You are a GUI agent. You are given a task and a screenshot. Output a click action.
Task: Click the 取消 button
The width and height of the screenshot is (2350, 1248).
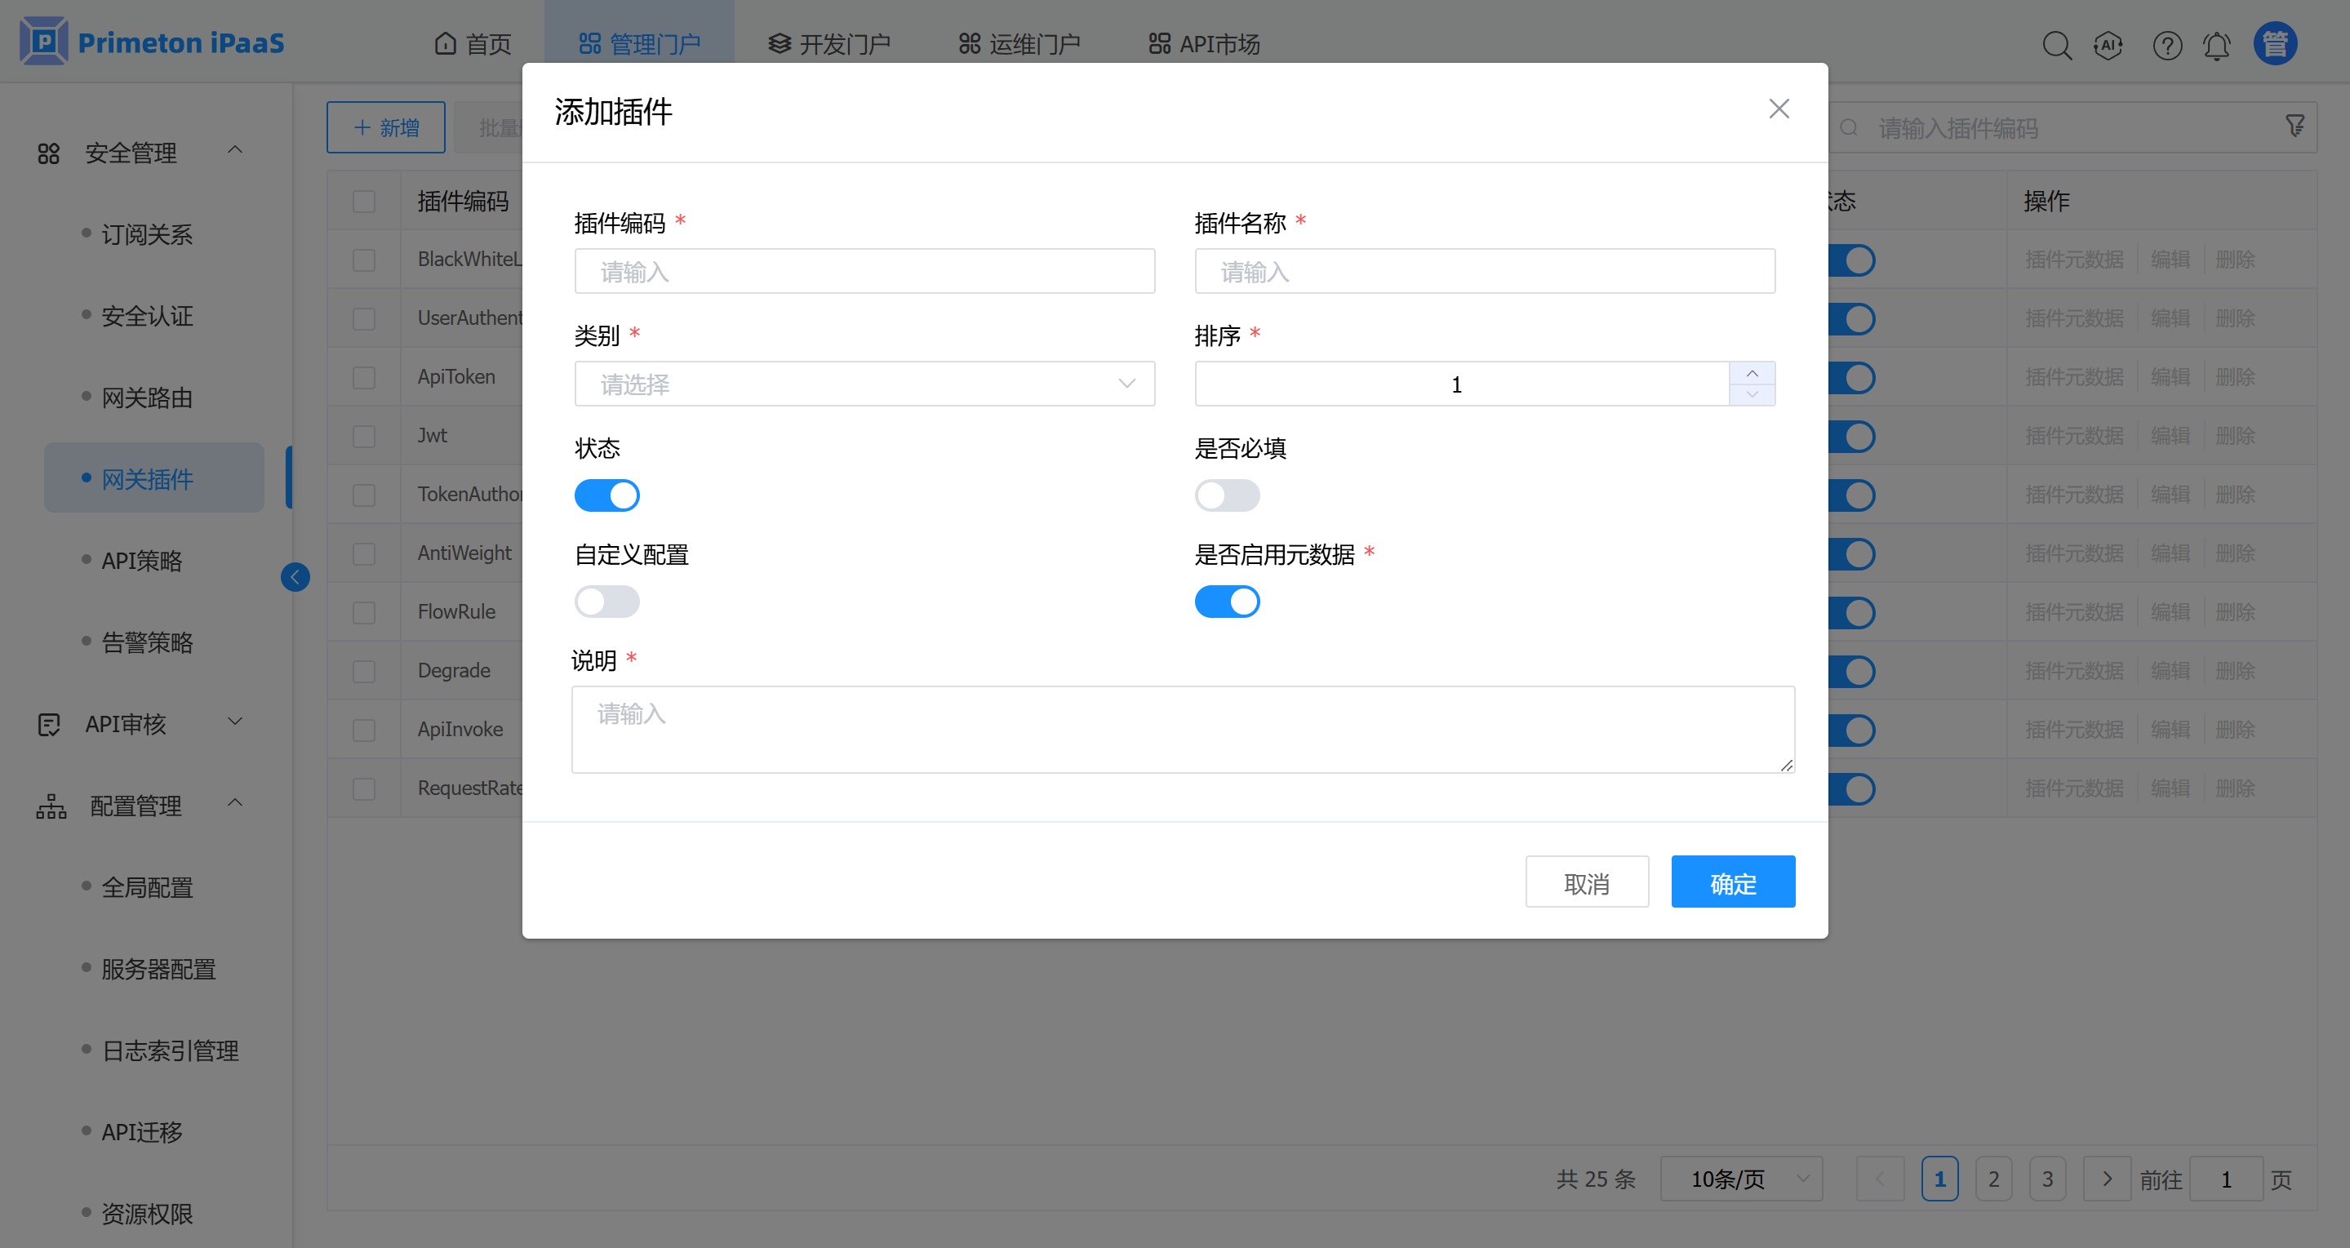[x=1587, y=882]
